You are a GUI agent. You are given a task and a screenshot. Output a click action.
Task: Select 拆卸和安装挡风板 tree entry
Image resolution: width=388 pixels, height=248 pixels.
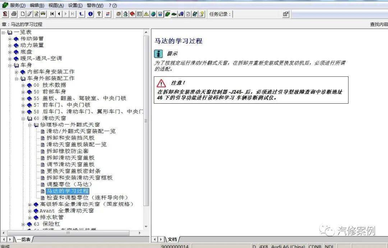point(70,138)
